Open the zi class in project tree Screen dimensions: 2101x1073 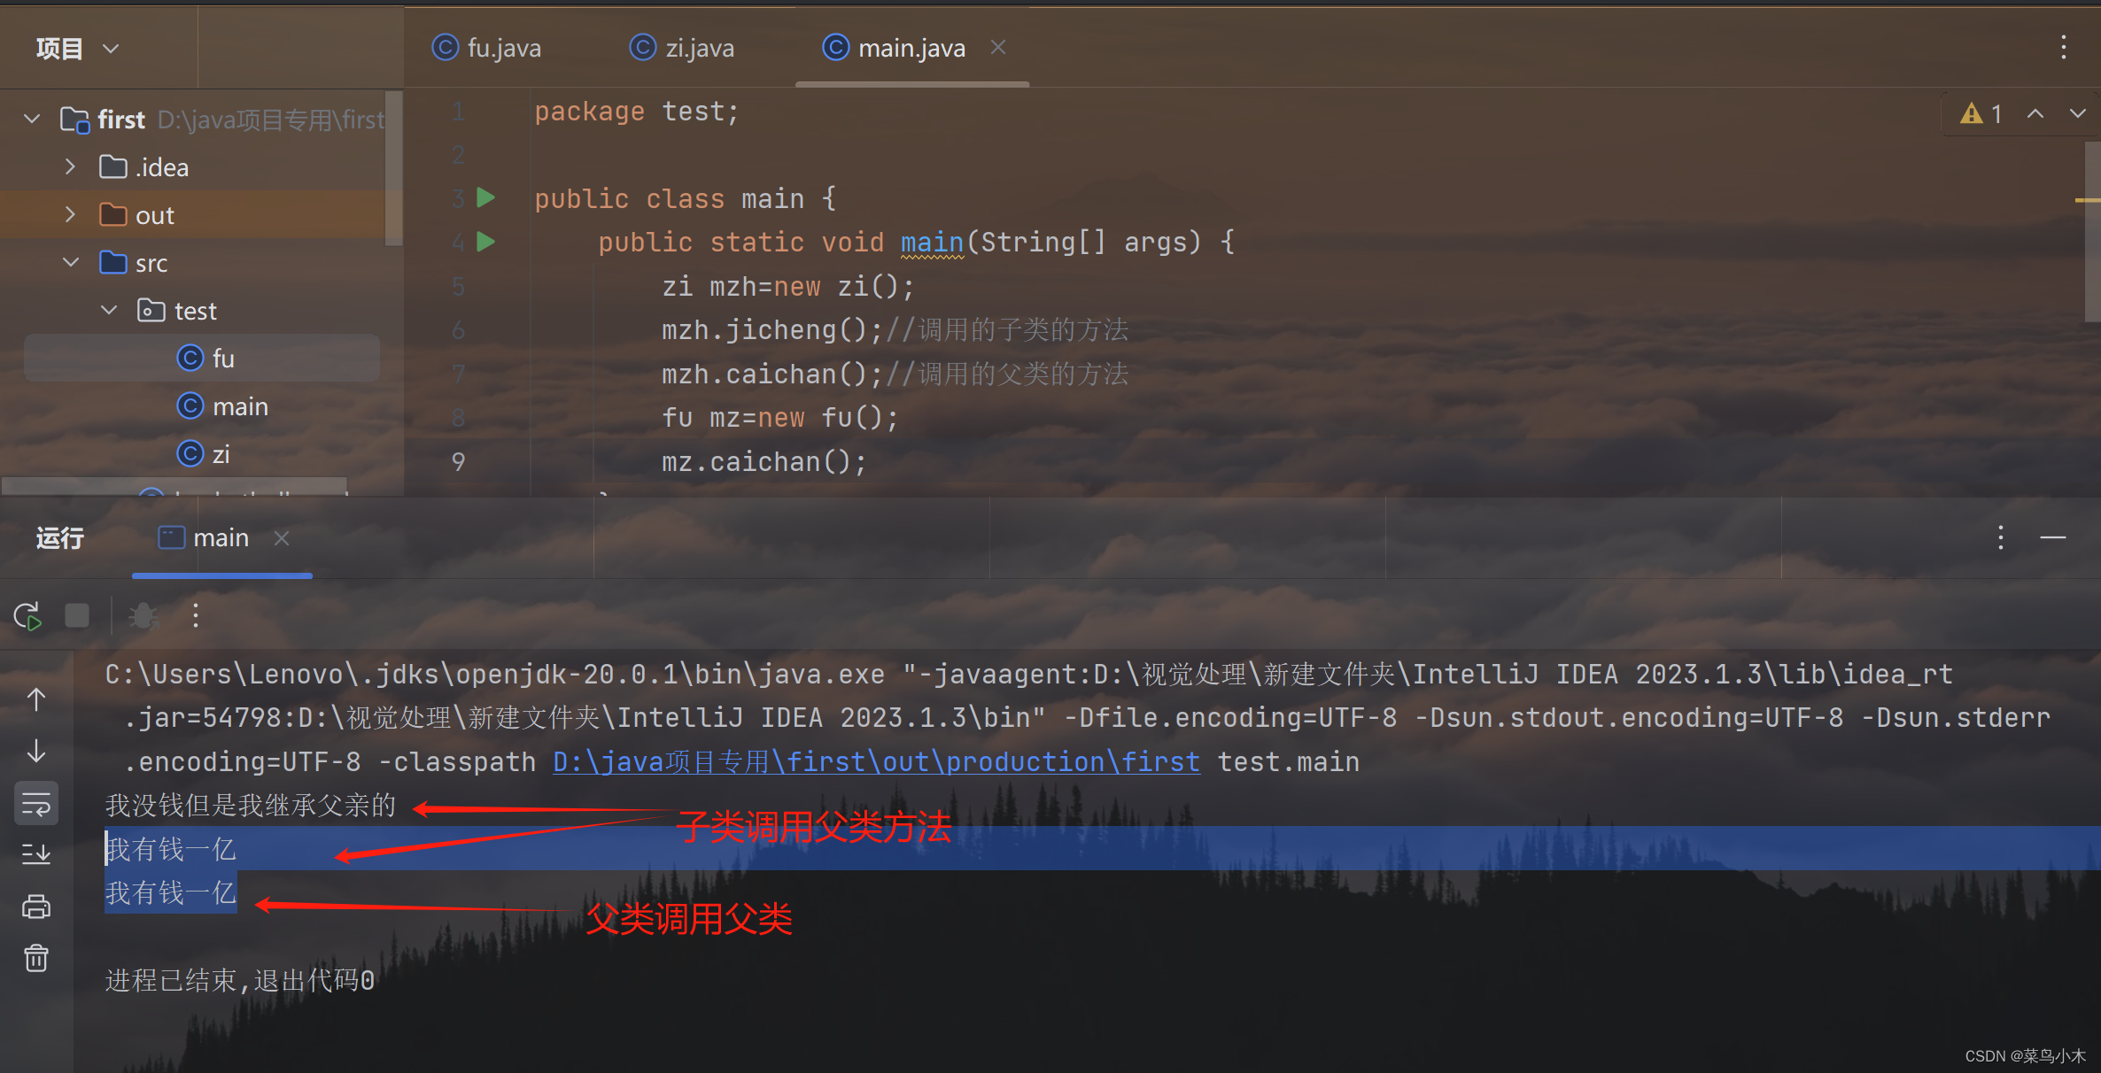220,454
